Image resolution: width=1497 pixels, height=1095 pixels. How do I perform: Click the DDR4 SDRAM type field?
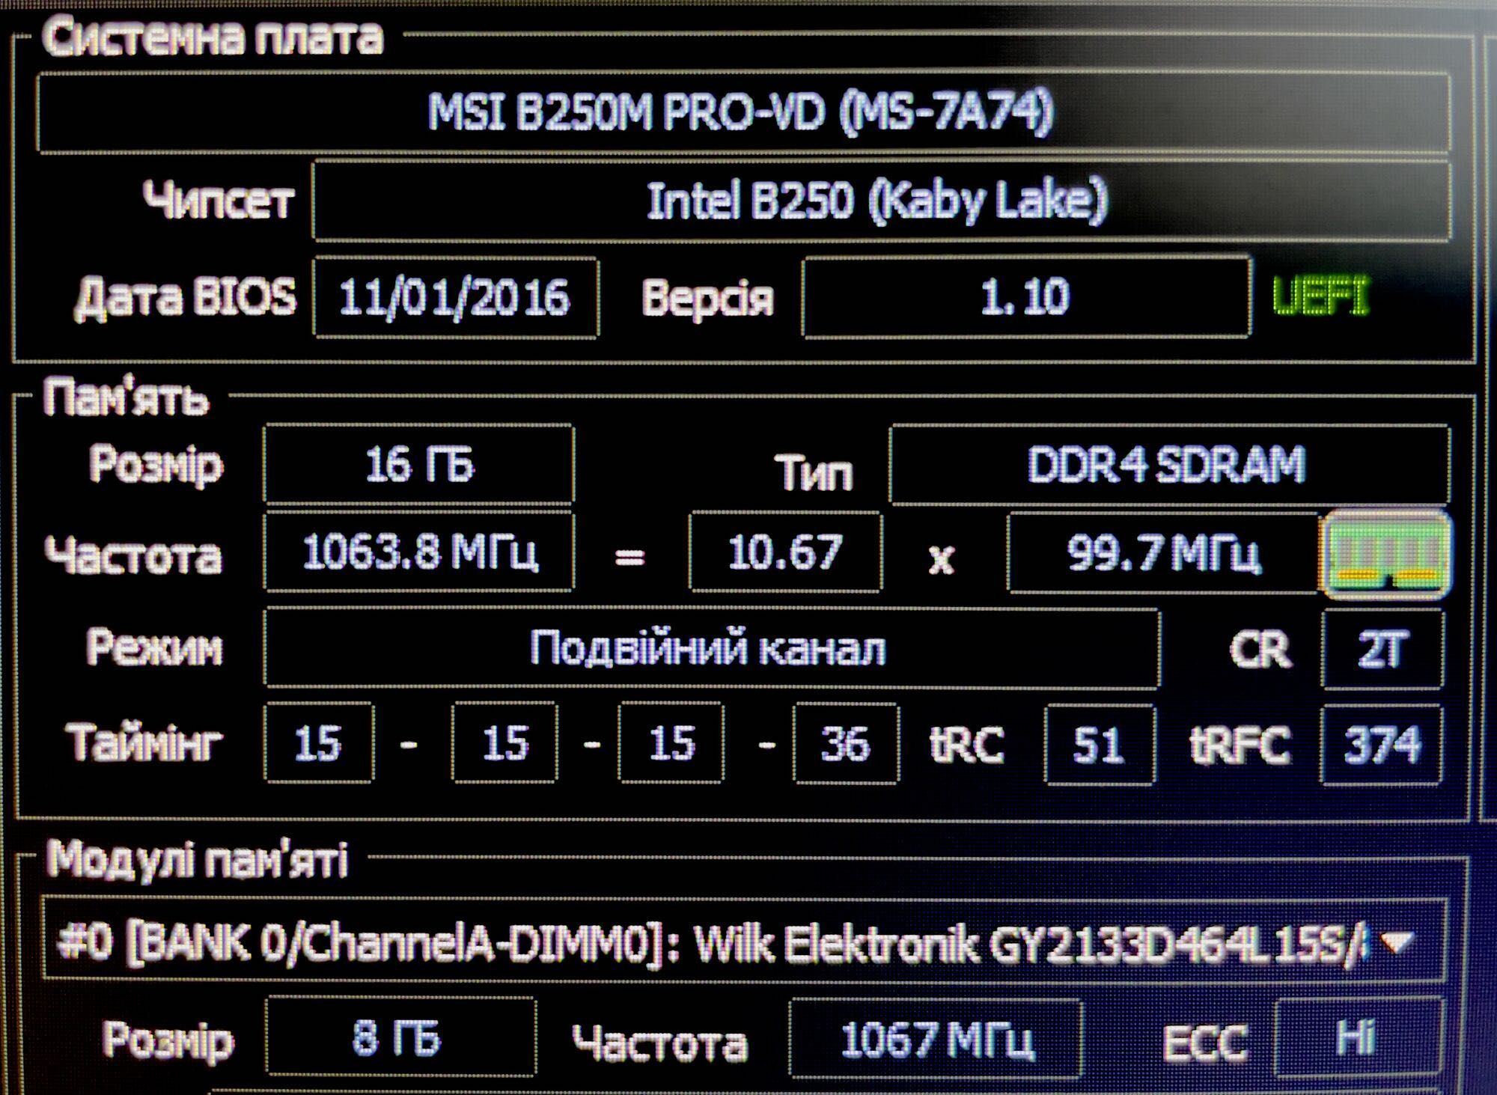[1169, 465]
